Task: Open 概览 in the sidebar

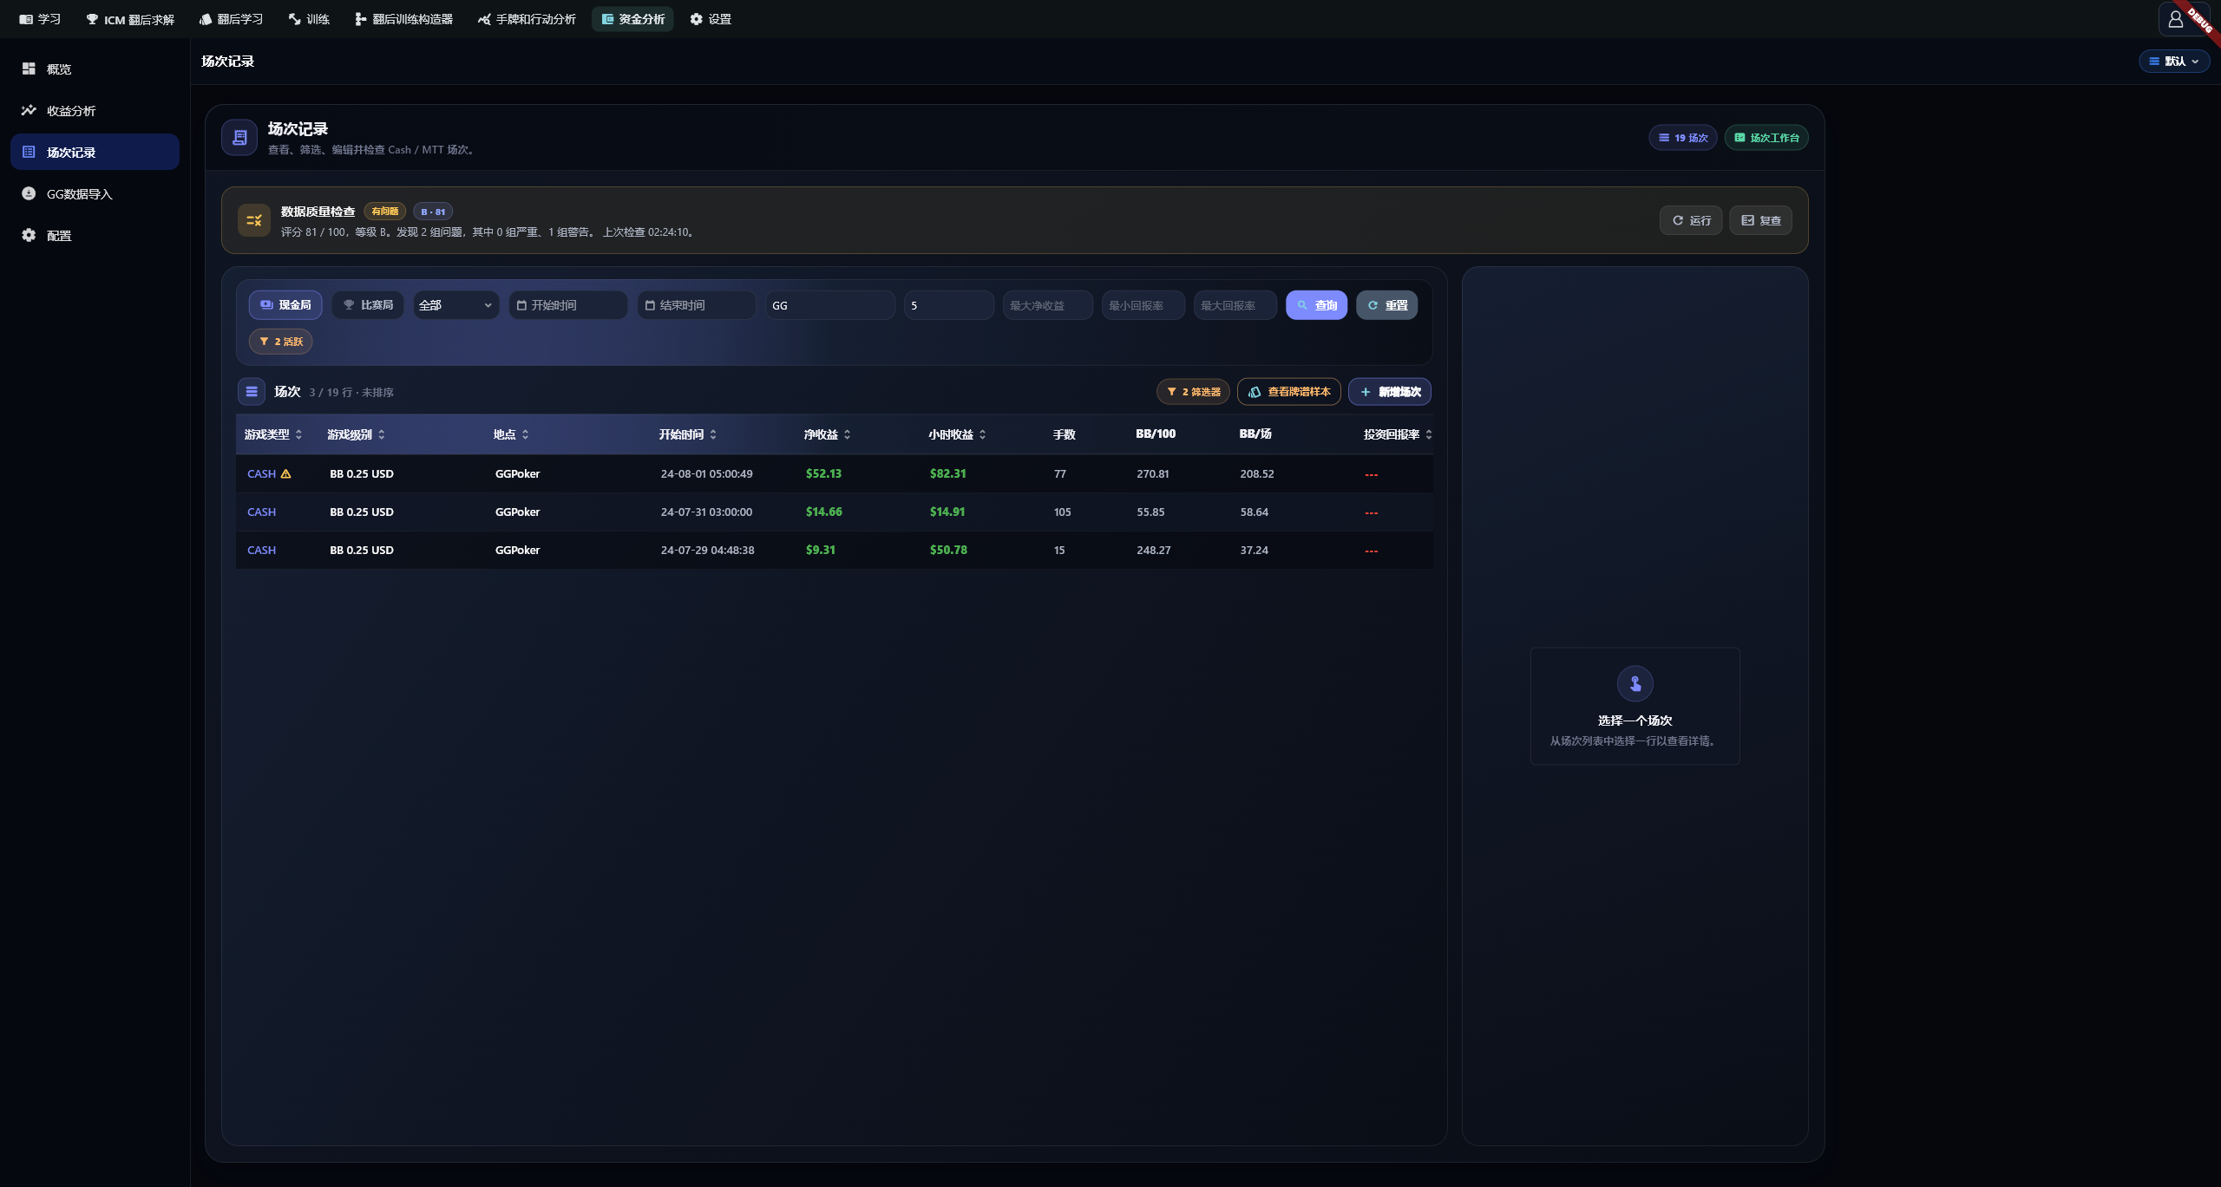Action: pos(95,68)
